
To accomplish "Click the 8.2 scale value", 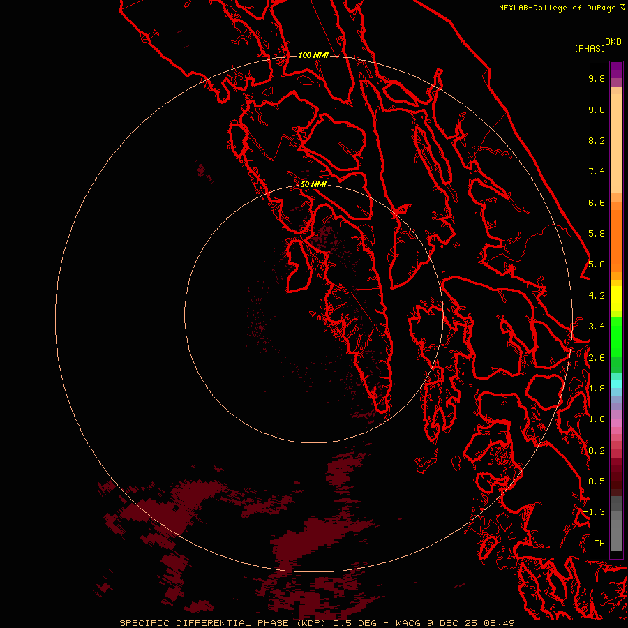I will (597, 140).
